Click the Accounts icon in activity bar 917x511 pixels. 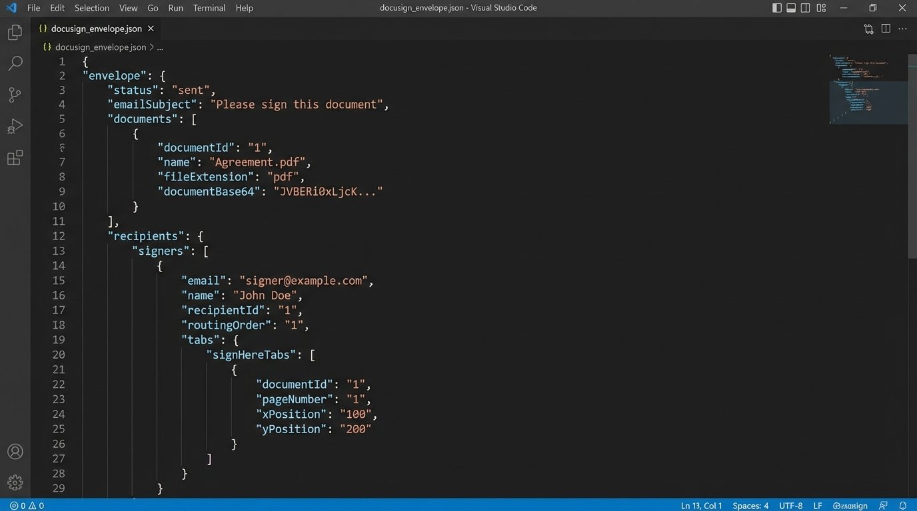[15, 452]
